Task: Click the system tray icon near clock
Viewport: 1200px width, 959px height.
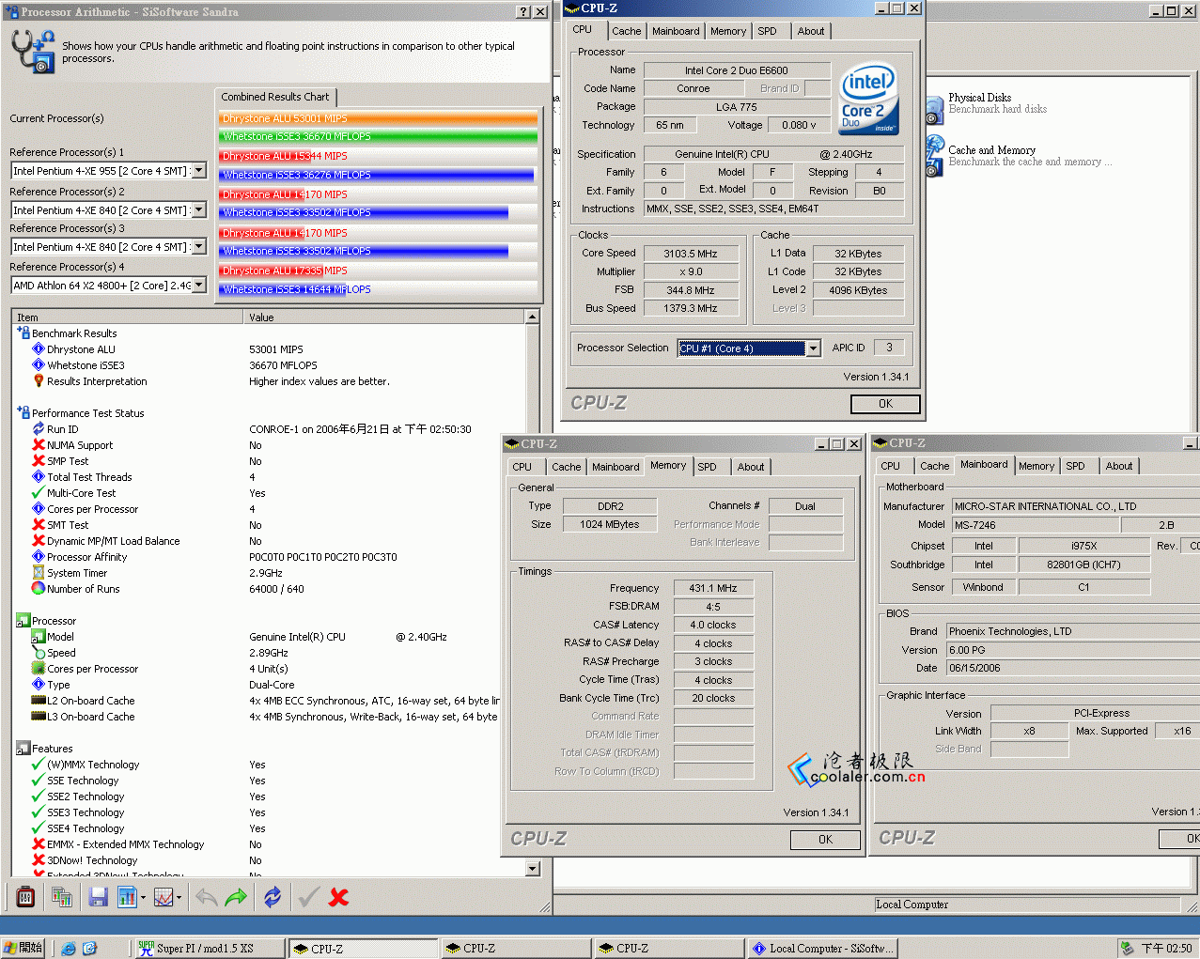Action: (x=1127, y=948)
